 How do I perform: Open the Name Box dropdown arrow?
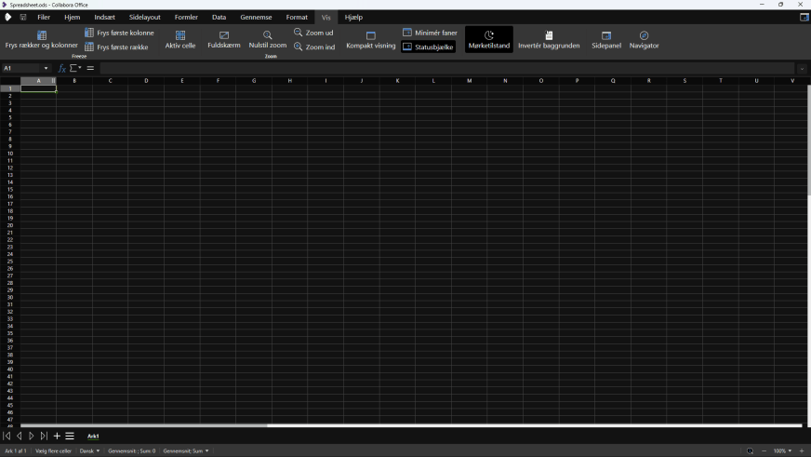[x=46, y=68]
